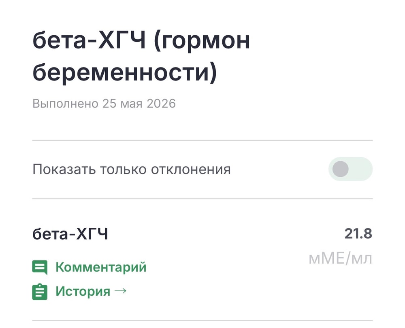Image resolution: width=405 pixels, height=328 pixels.
Task: Click the green clipboard history icon
Action: (40, 292)
